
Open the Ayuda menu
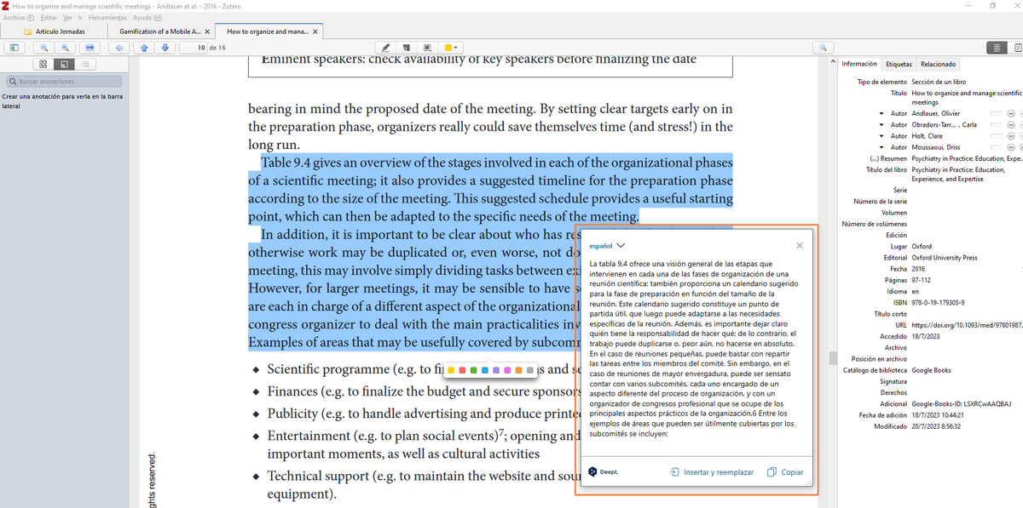tap(147, 17)
